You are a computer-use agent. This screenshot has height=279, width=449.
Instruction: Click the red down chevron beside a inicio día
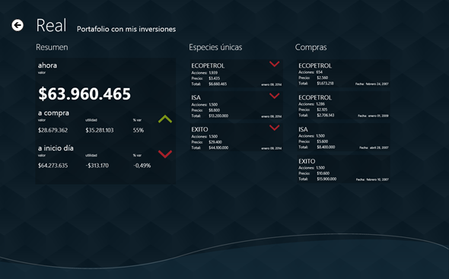(165, 154)
